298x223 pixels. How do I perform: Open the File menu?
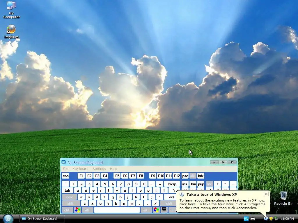click(65, 169)
